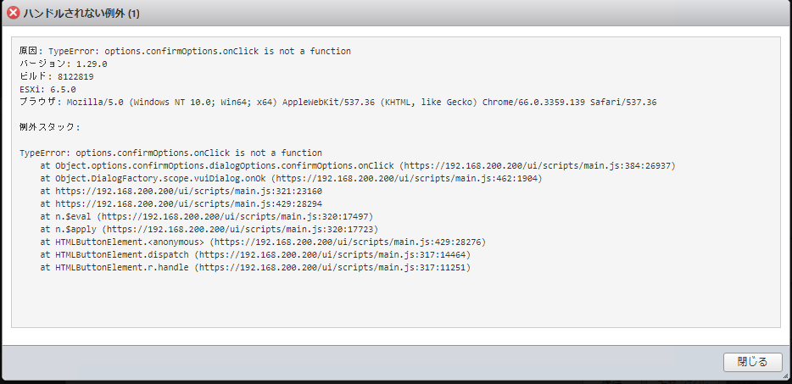Click the 例外スタック heading
This screenshot has width=792, height=384.
click(x=49, y=127)
